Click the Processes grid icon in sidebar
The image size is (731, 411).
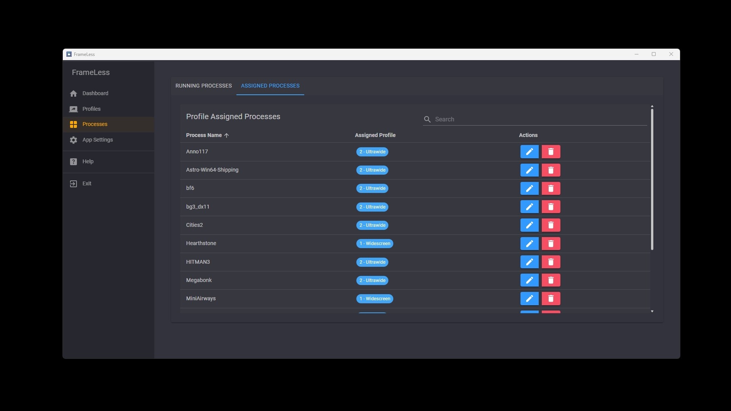tap(73, 124)
